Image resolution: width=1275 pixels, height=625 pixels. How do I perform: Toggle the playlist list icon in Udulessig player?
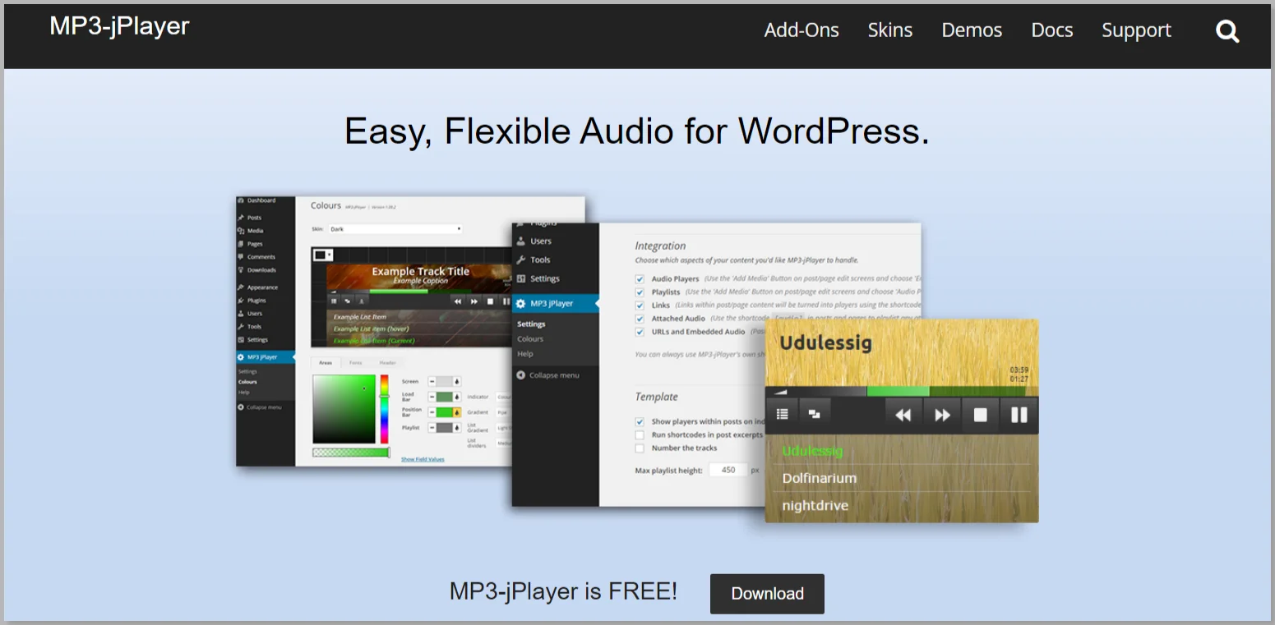(783, 414)
